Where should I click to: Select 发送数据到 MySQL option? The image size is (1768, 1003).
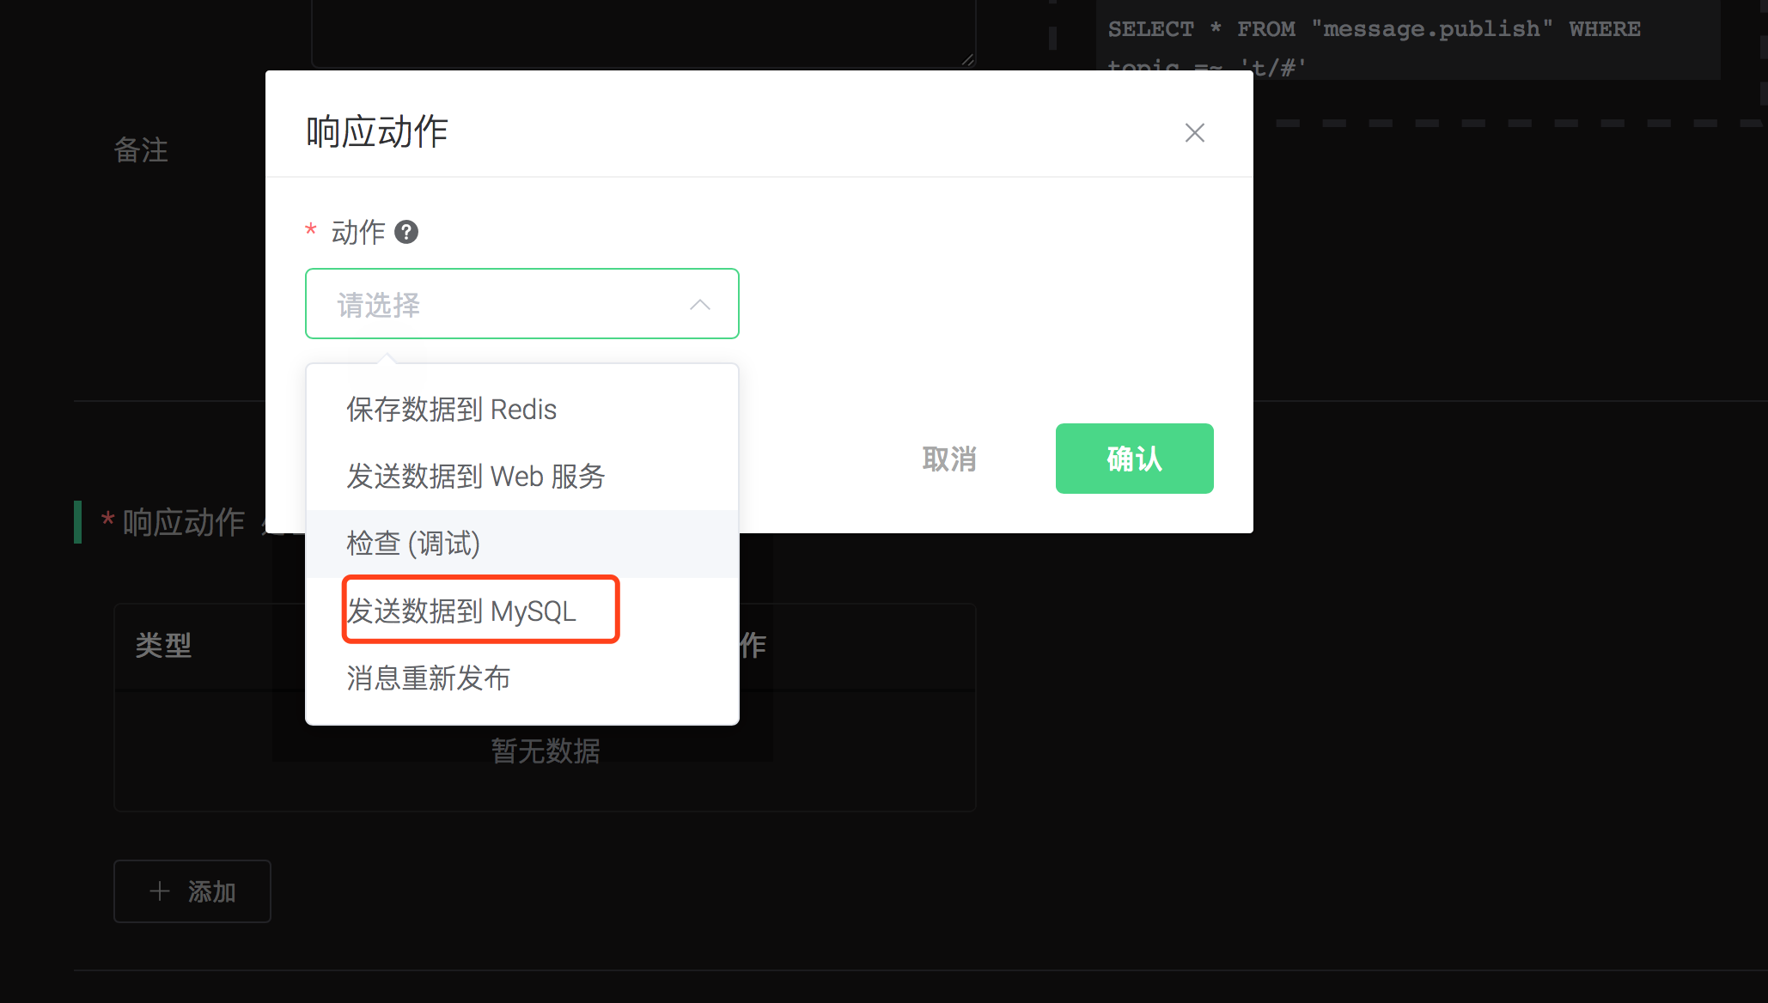pos(460,611)
